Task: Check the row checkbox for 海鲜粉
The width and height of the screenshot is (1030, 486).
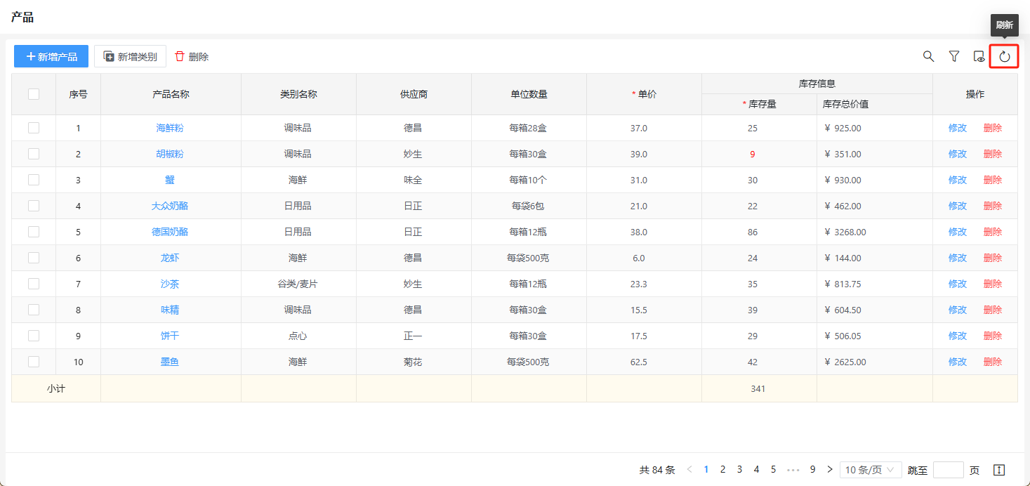Action: tap(34, 128)
